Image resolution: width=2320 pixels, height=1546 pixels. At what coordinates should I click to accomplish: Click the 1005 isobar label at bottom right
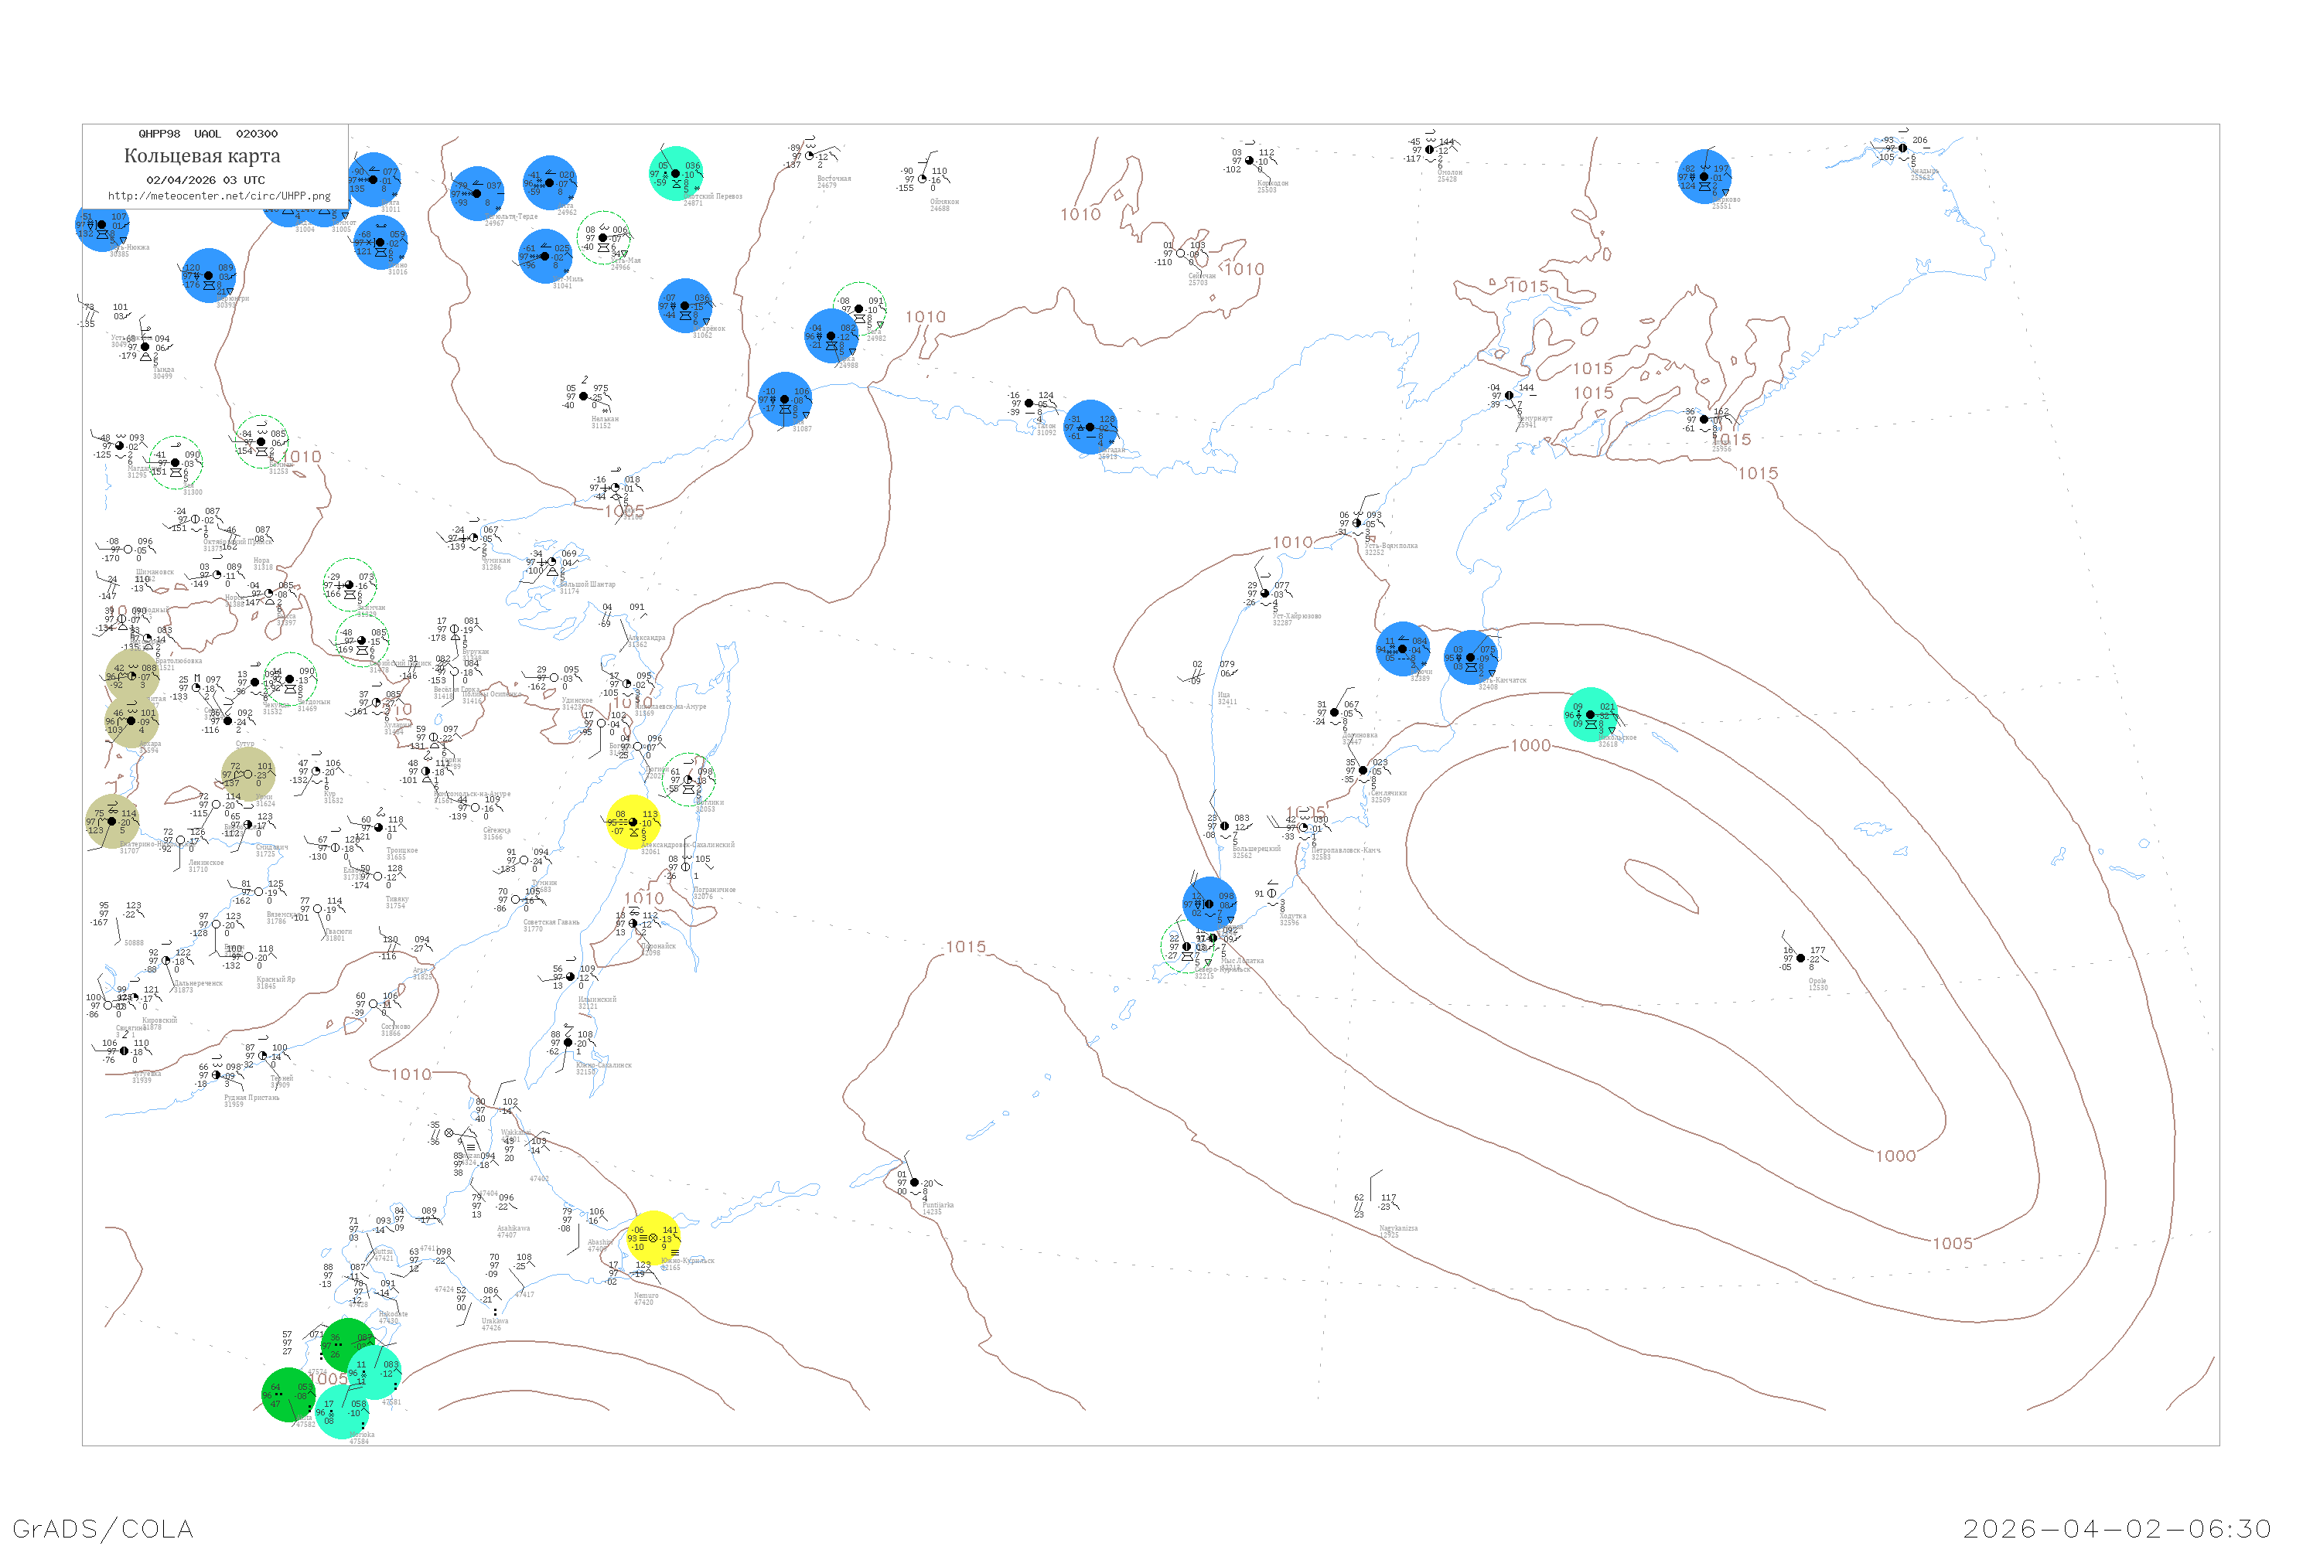coord(1952,1243)
